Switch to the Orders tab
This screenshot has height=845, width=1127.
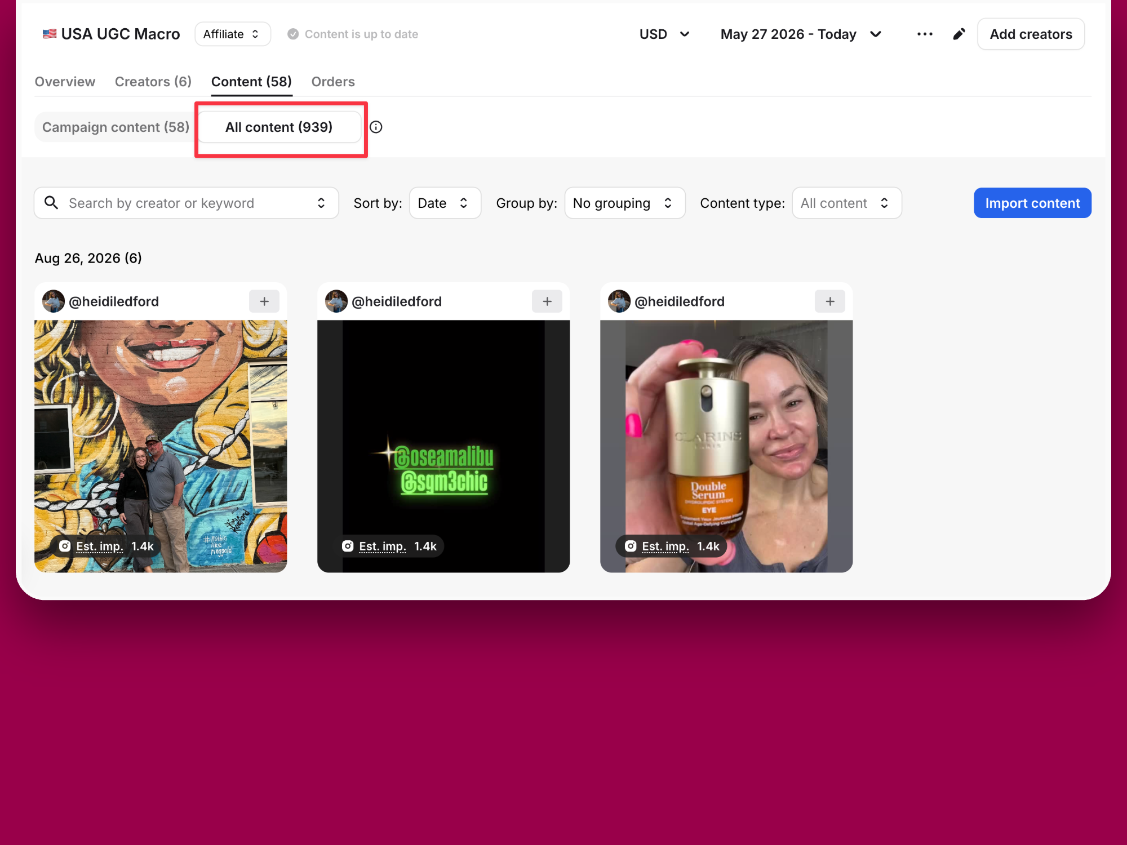coord(333,82)
